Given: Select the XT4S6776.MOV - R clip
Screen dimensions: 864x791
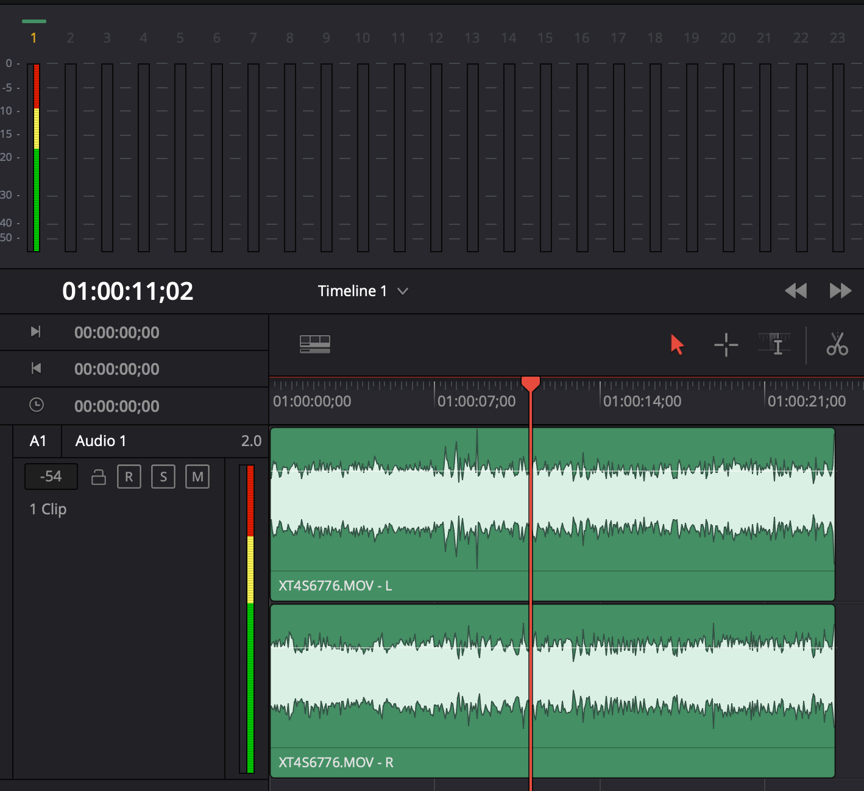Looking at the screenshot, I should [x=552, y=691].
